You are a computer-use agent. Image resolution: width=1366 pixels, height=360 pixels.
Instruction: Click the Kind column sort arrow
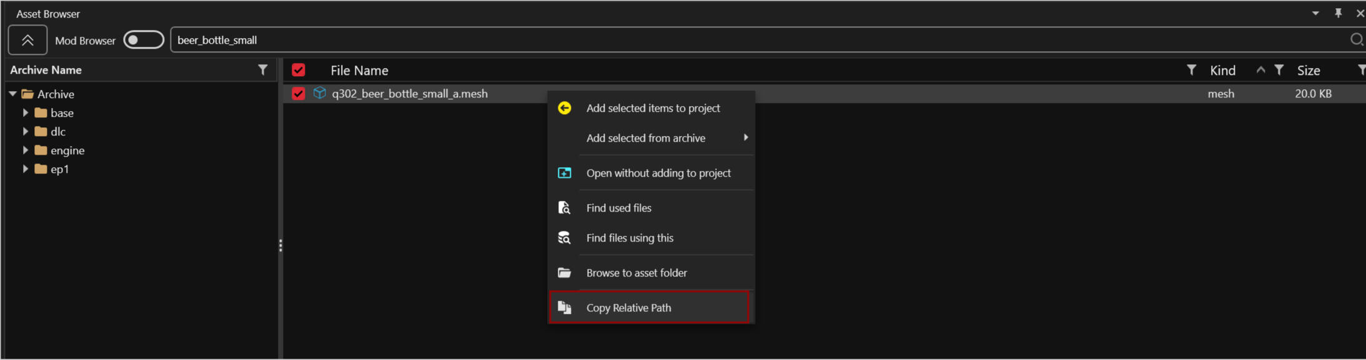[1260, 70]
